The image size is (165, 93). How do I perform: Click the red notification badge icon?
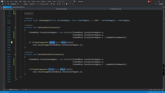151,2
